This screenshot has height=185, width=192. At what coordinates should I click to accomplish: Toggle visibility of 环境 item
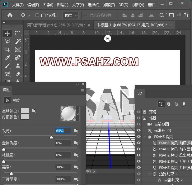click(x=138, y=112)
